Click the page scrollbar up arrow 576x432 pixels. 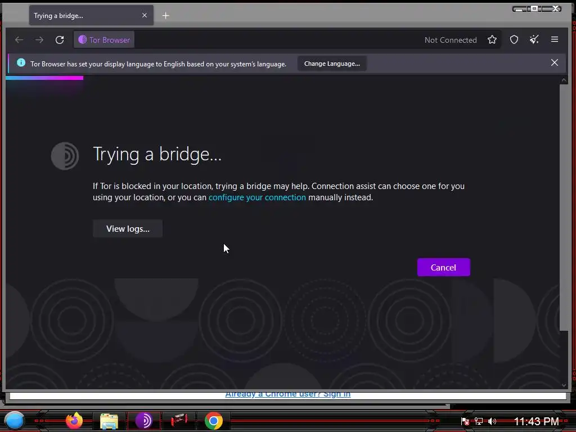(564, 80)
